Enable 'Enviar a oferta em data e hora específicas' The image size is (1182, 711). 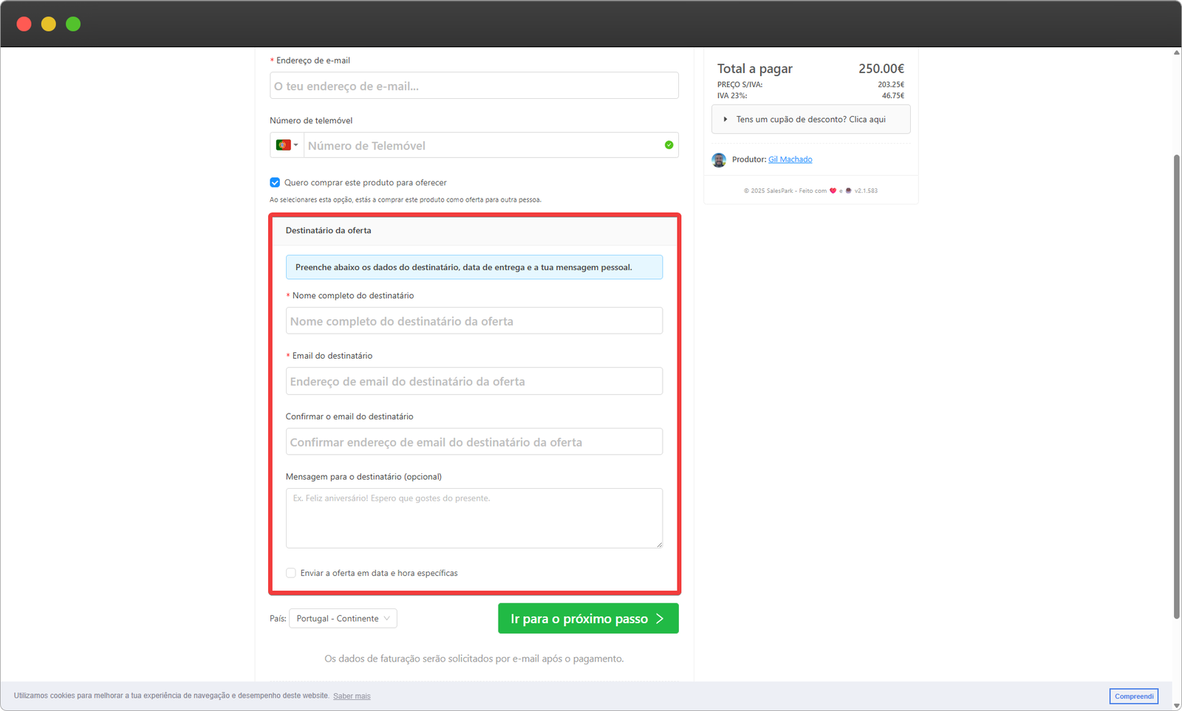coord(291,573)
